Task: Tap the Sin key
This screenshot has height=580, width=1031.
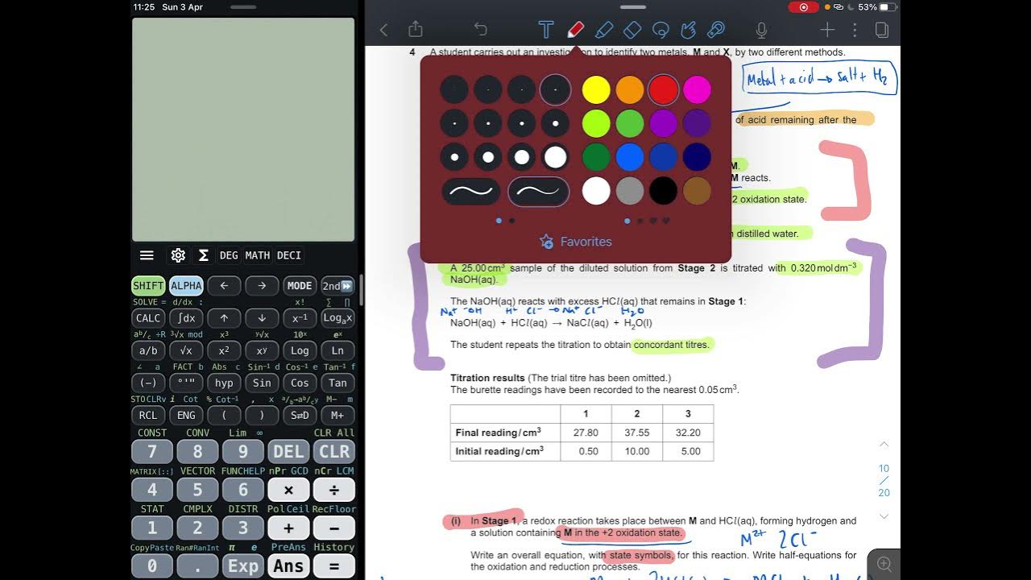Action: pos(262,383)
